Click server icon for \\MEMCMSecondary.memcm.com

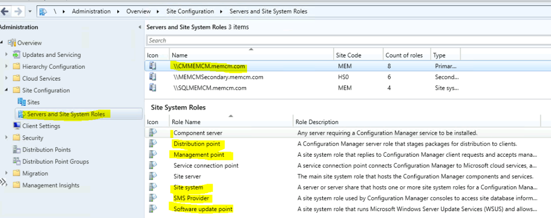coord(152,77)
